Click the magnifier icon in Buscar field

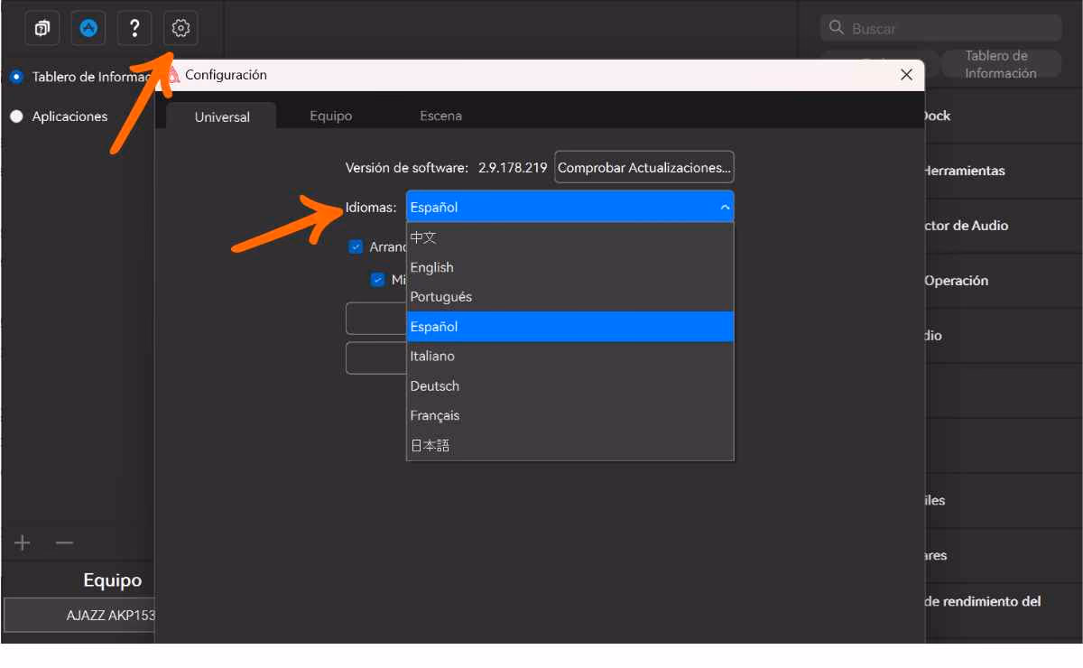(837, 28)
